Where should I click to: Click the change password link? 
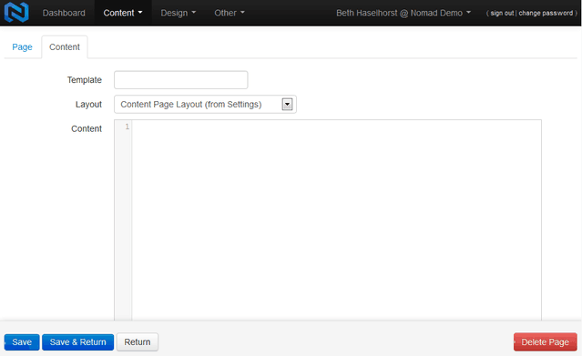click(546, 13)
